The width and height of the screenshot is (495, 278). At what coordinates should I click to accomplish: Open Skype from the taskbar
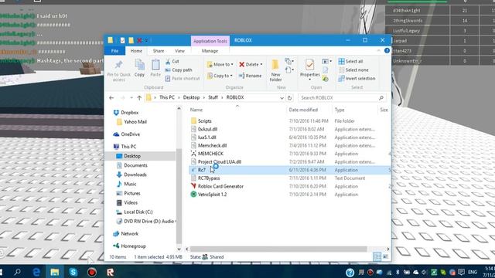(73, 272)
